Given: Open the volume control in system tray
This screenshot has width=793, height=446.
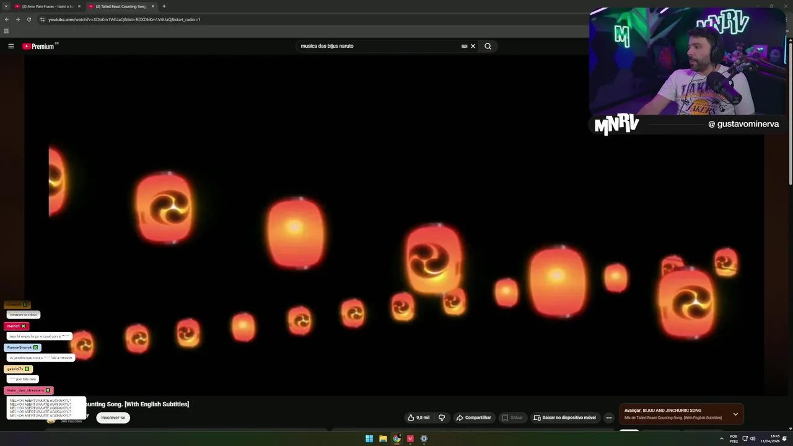Looking at the screenshot, I should point(753,439).
